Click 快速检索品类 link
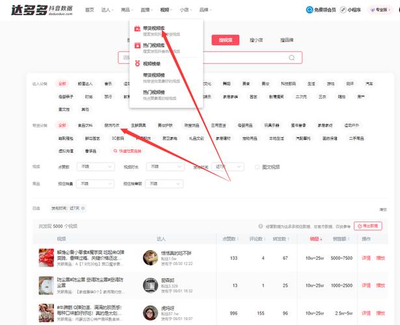This screenshot has width=400, height=325. tap(127, 151)
